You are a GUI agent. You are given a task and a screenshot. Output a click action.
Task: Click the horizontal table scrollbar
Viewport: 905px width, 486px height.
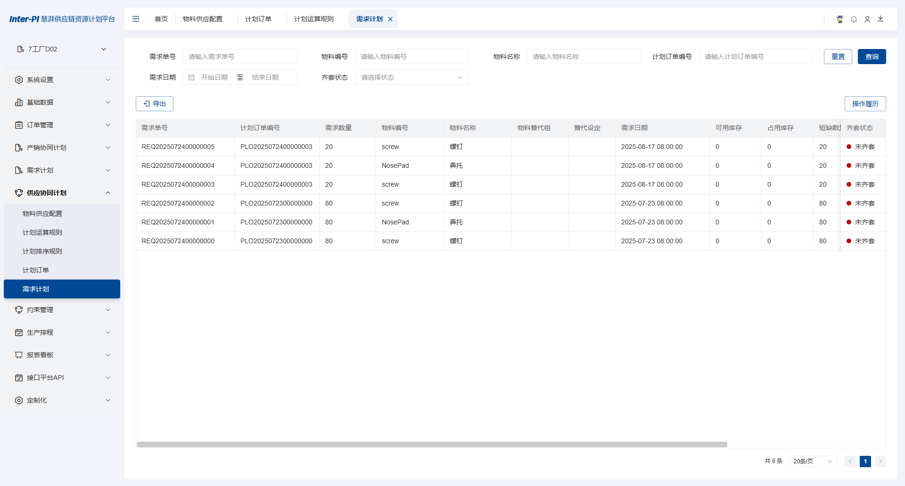(431, 445)
